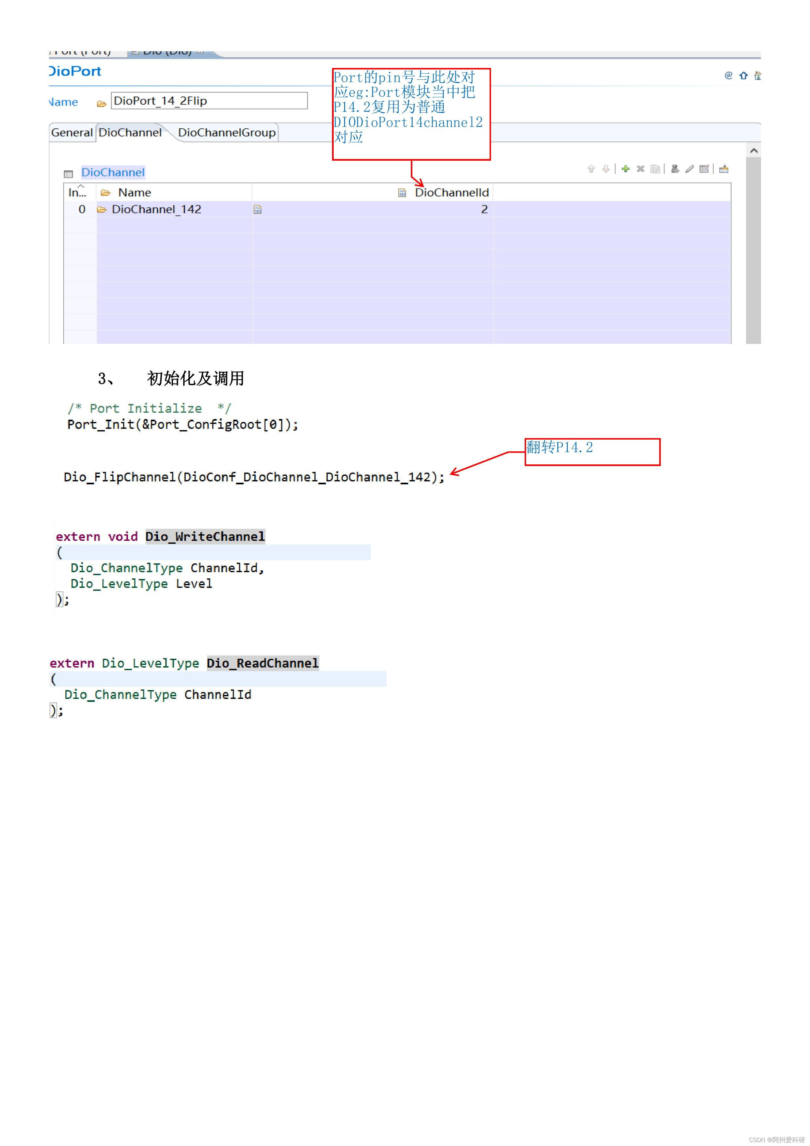Click Dio_LevelType Level parameter
Viewport: 810px width, 1146px height.
tap(141, 584)
